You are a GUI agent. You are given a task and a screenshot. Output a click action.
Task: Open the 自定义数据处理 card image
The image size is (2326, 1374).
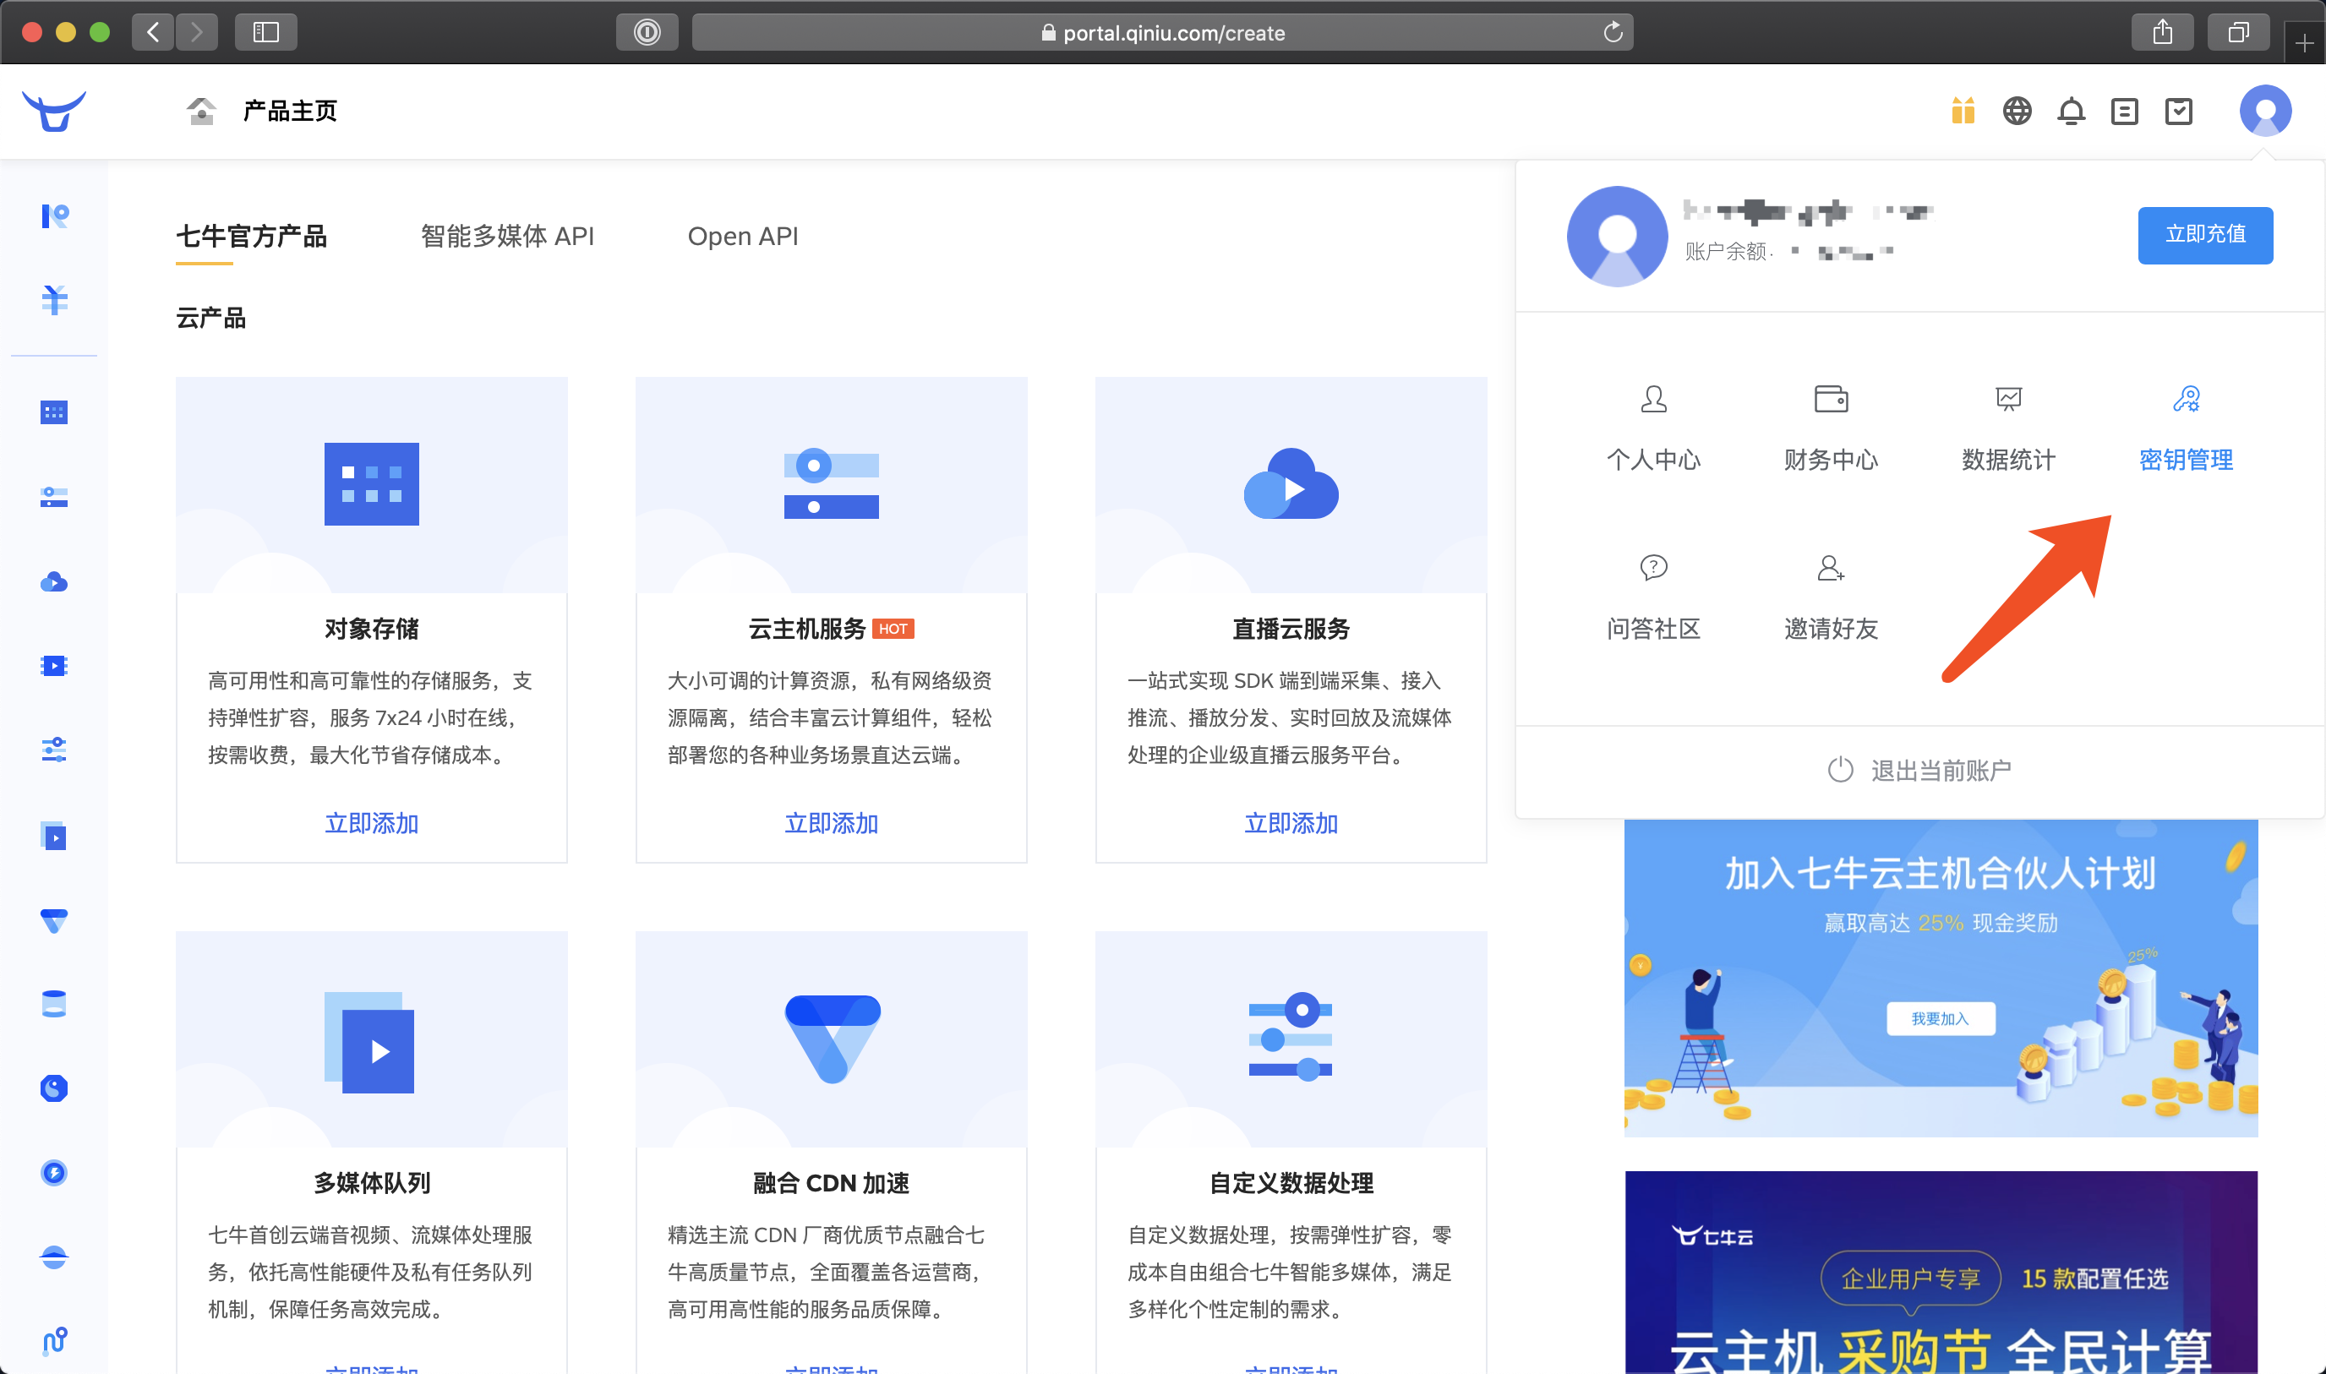click(1291, 1039)
